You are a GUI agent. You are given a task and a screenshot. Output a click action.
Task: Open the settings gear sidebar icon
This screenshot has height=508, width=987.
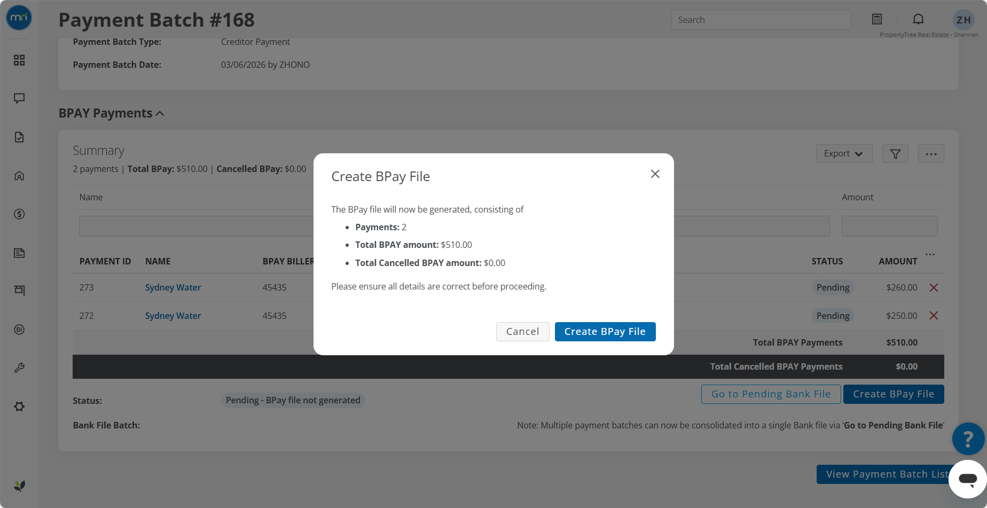tap(19, 407)
